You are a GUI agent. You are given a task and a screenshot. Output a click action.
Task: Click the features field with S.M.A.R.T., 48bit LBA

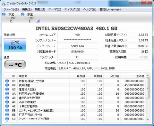pos(103,68)
